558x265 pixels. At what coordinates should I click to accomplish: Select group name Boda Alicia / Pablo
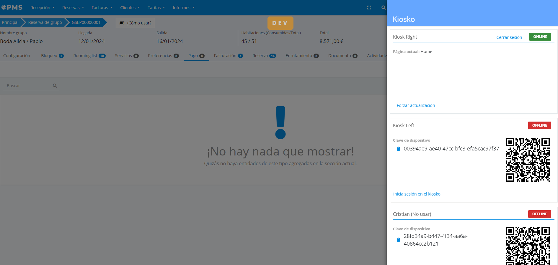(21, 41)
